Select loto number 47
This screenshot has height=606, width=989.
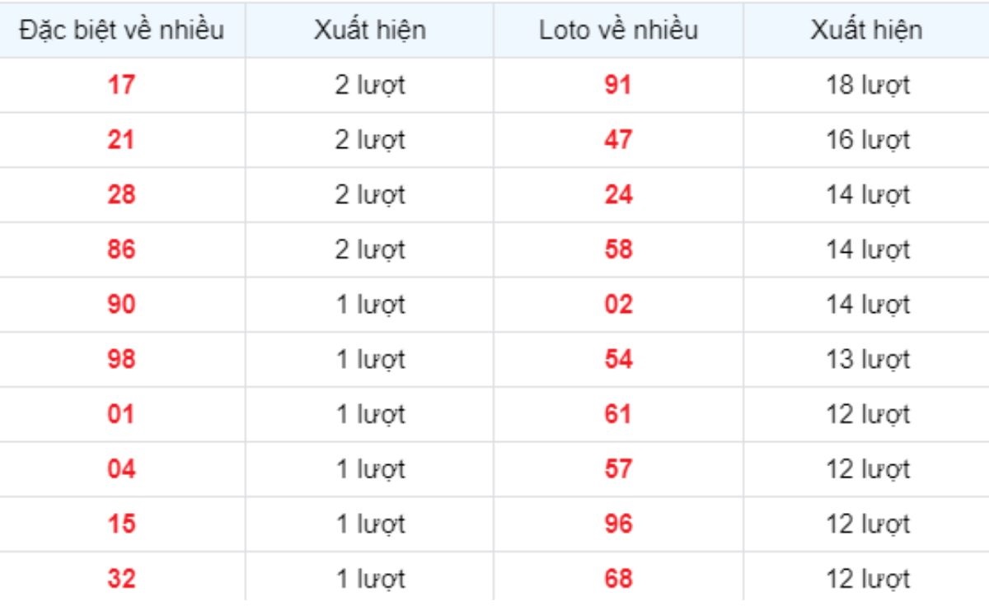click(618, 140)
